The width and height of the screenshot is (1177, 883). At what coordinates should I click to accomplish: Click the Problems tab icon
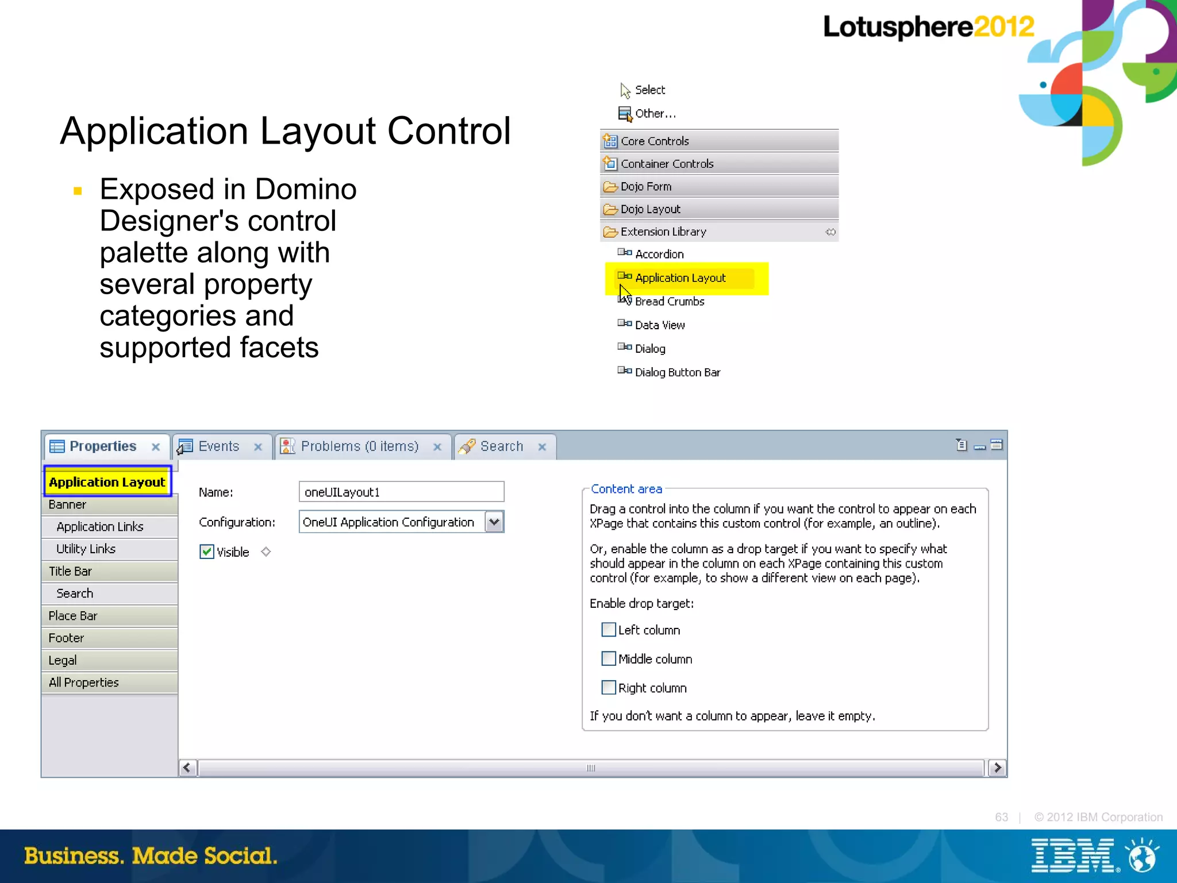287,446
